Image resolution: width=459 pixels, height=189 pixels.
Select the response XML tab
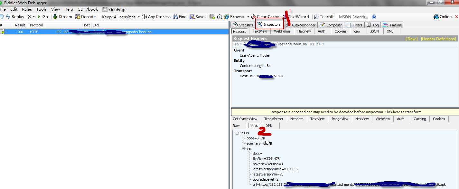[x=269, y=126]
